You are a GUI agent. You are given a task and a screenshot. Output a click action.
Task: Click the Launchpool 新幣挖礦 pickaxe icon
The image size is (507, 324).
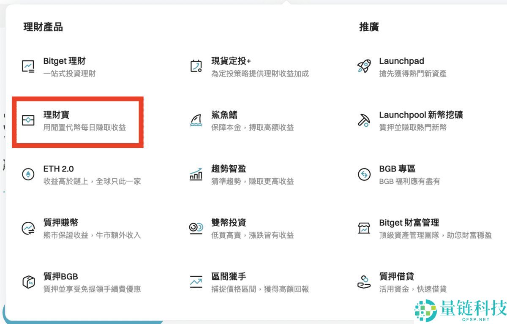[x=363, y=120]
